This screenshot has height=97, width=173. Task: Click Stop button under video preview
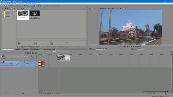(132, 46)
